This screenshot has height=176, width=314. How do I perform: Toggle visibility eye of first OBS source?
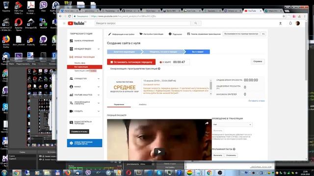(x=40, y=156)
